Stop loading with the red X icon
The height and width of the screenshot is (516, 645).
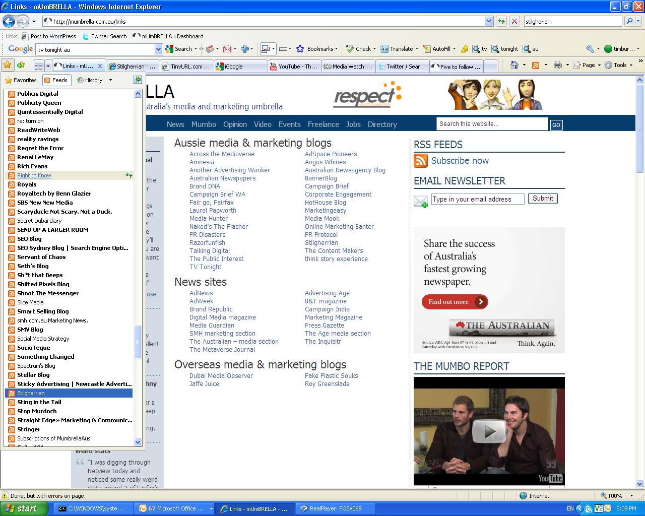[514, 21]
